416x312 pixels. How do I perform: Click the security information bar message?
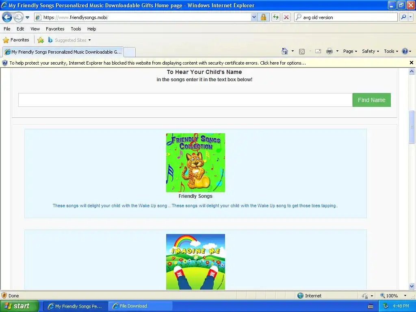click(x=158, y=63)
